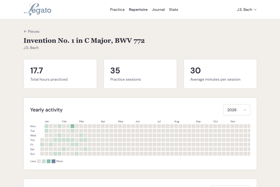Click a green Thursday cell under Mar
Viewport: 280px width, 187px height.
click(x=81, y=140)
